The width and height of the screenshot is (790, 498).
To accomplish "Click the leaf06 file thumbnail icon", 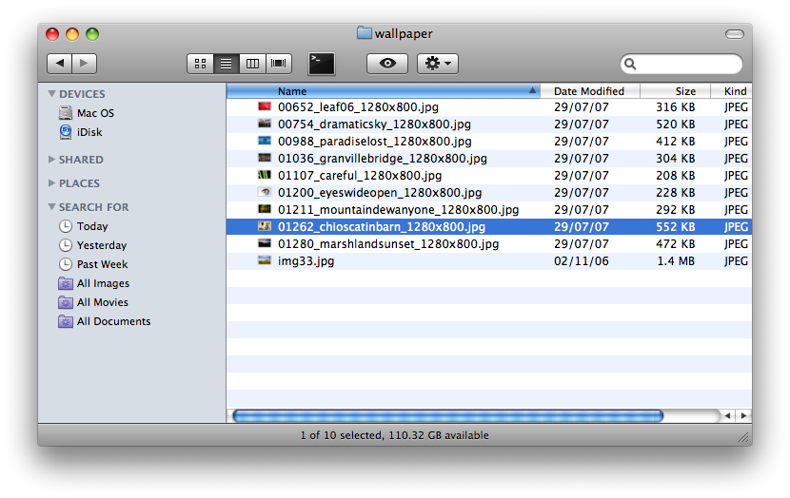I will pos(265,106).
